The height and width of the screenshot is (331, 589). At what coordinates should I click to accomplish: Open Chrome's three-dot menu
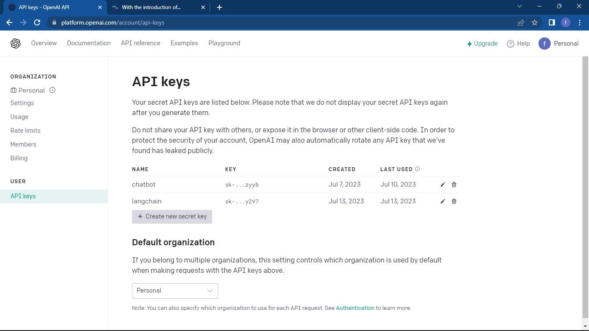tap(580, 22)
